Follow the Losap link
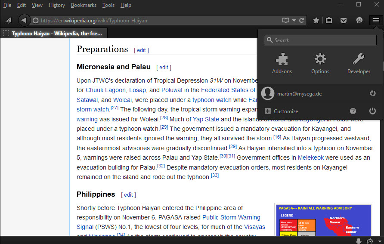Screen dimensions: 384x244 point(137,90)
